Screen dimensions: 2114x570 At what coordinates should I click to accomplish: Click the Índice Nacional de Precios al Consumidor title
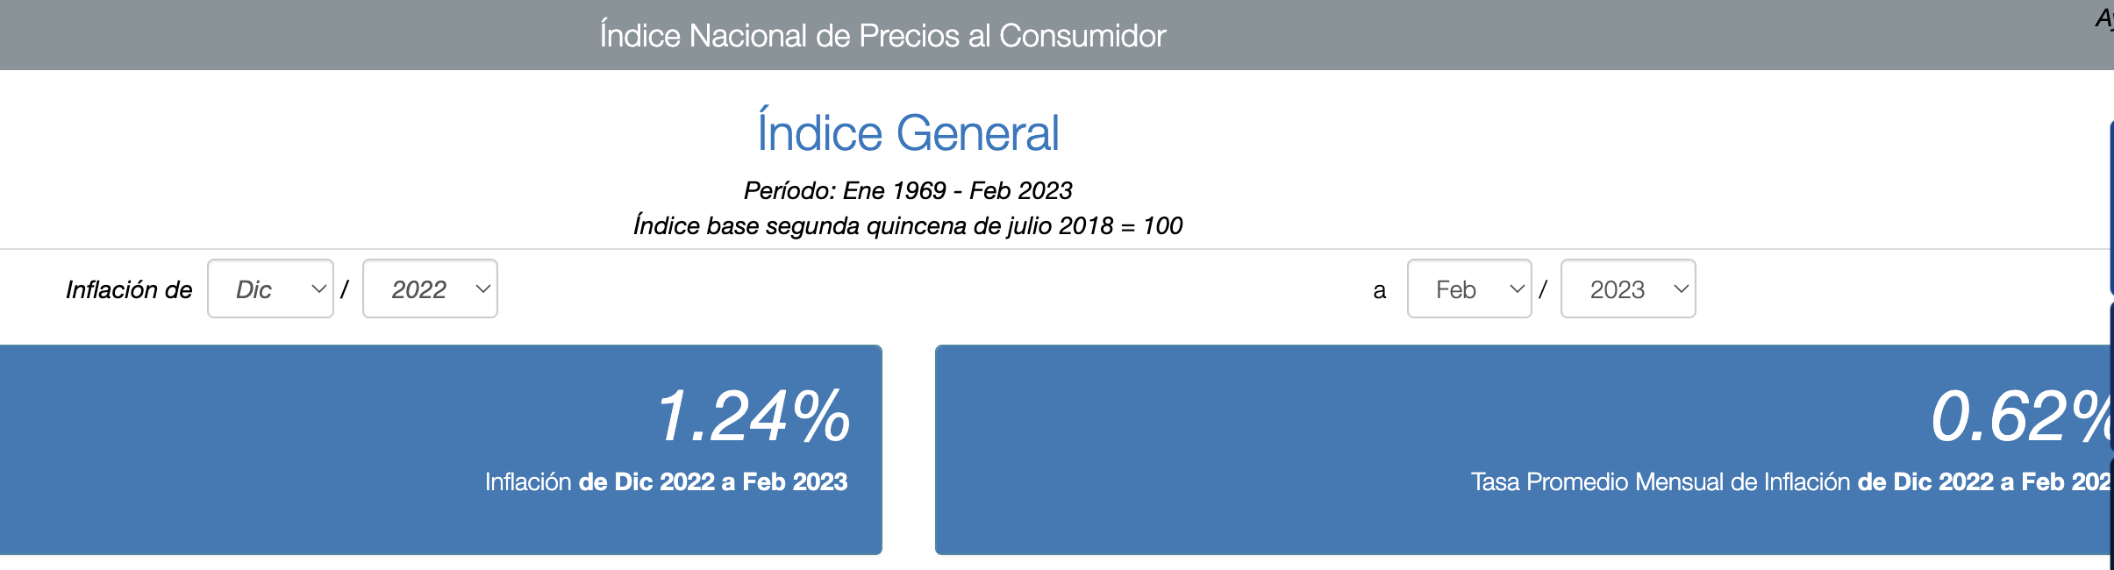pos(882,35)
